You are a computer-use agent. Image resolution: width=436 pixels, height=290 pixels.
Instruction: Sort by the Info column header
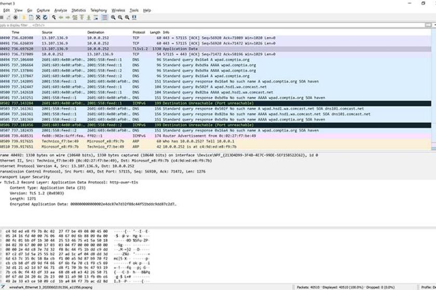(166, 32)
